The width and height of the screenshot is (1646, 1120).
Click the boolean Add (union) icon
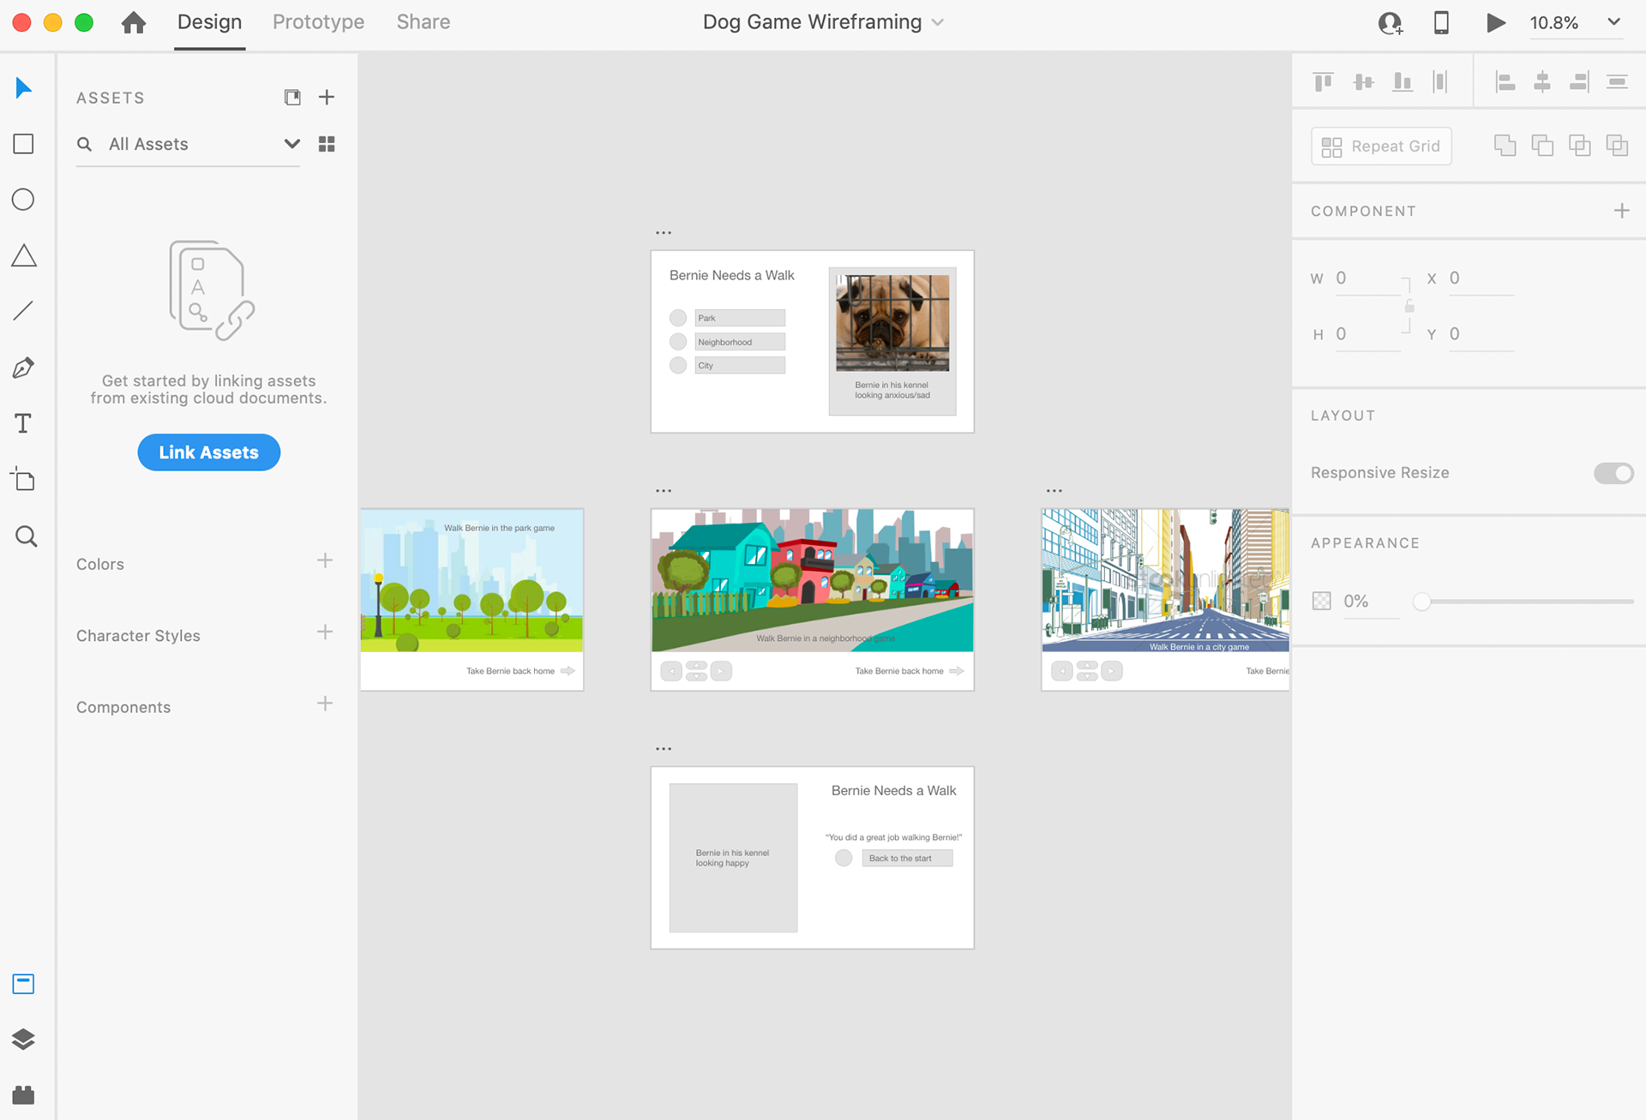1505,146
